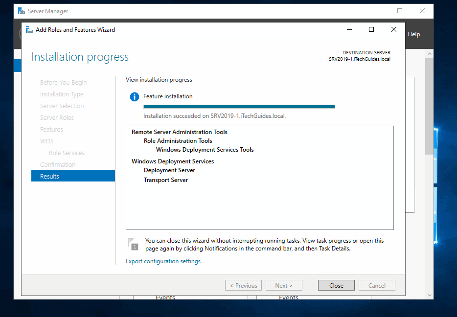
Task: Select the Confirmation step in the wizard sidebar
Action: pyautogui.click(x=58, y=164)
